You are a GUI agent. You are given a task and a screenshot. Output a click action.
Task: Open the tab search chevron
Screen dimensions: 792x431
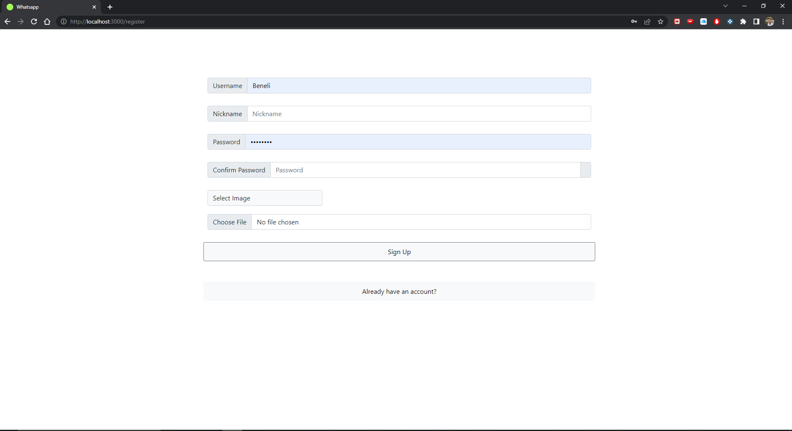[x=725, y=6]
